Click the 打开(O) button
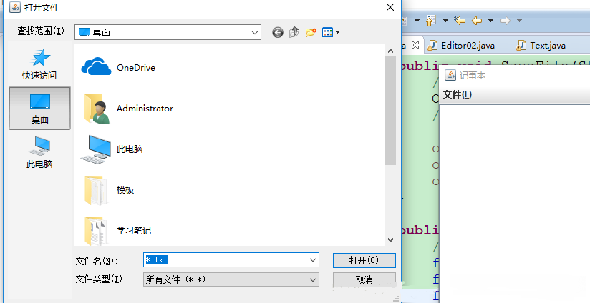This screenshot has width=590, height=303. (364, 260)
